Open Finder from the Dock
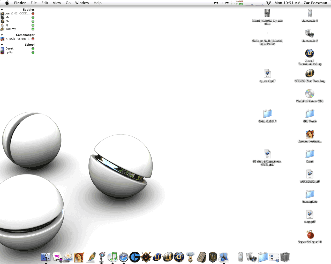Screen dimensions: 331x264 [x=46, y=257]
